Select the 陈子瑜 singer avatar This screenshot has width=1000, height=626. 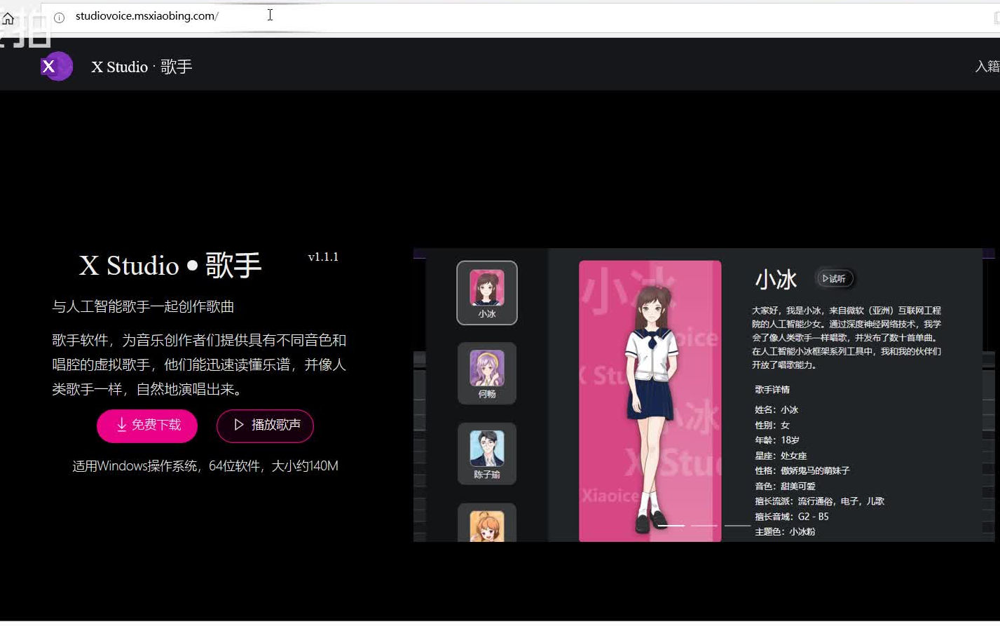(487, 454)
